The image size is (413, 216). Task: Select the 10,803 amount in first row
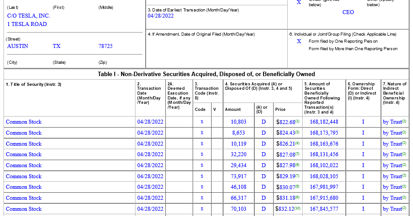coord(239,122)
